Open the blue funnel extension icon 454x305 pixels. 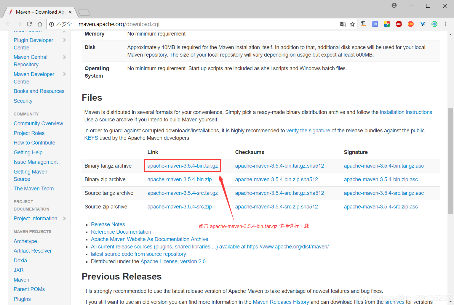coord(423,24)
